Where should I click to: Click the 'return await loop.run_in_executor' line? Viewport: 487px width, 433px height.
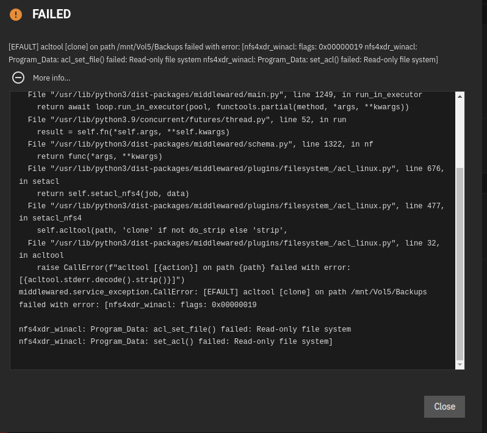[223, 107]
